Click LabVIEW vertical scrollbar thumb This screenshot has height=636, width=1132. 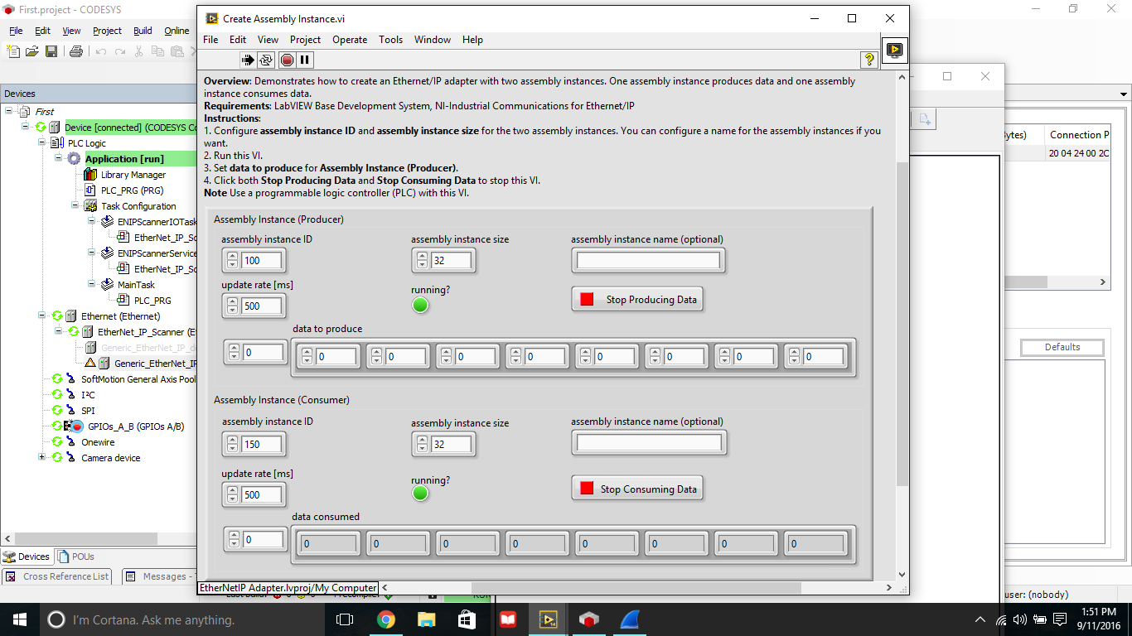tap(902, 325)
